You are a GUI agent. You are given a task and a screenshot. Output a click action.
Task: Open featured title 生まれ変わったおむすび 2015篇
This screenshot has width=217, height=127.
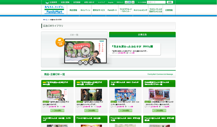[132, 46]
